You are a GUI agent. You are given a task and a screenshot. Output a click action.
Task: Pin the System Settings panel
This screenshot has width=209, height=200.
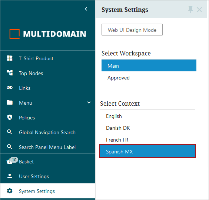(x=190, y=10)
